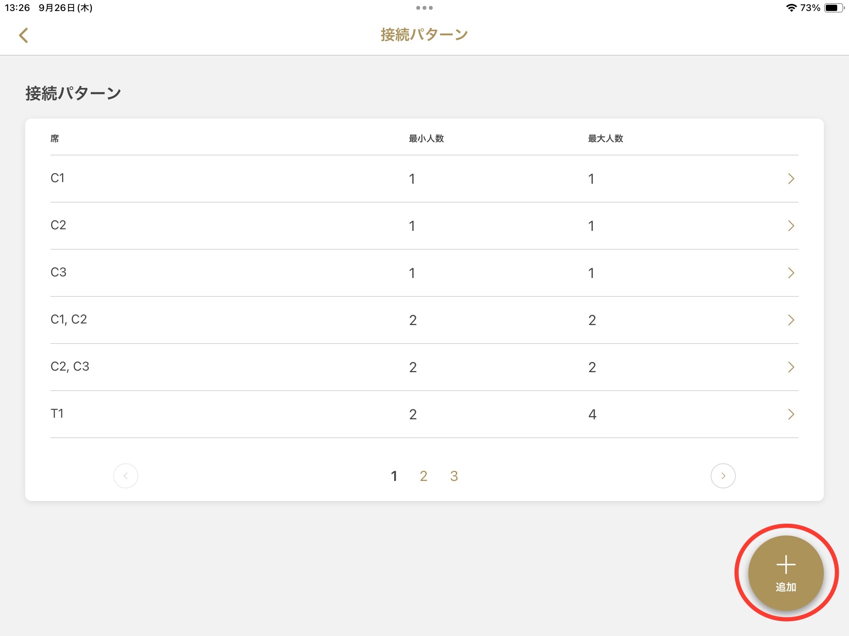This screenshot has height=636, width=849.
Task: Open the three-dot multitasking menu
Action: point(424,8)
